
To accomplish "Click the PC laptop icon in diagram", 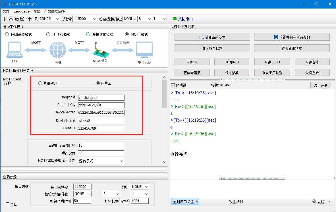I will (x=14, y=50).
